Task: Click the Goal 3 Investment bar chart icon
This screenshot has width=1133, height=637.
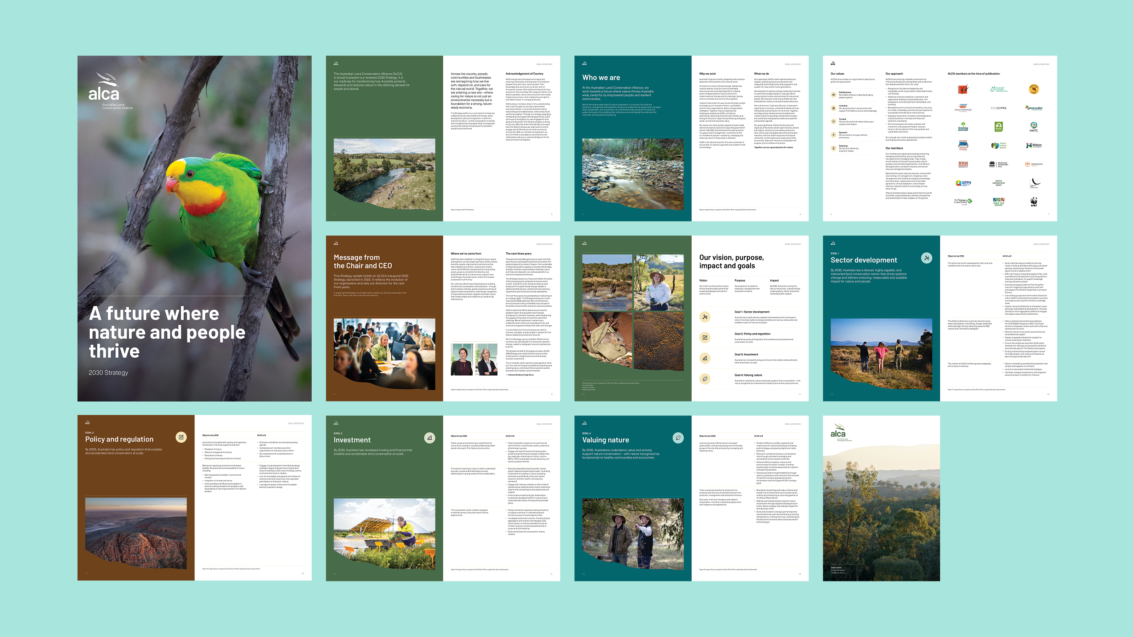Action: click(x=705, y=358)
